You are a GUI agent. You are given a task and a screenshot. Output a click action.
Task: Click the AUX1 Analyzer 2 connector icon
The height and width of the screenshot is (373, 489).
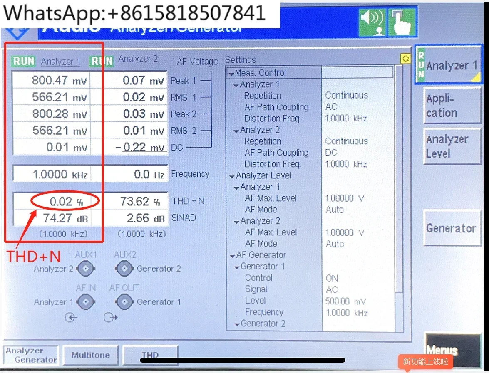(x=85, y=268)
